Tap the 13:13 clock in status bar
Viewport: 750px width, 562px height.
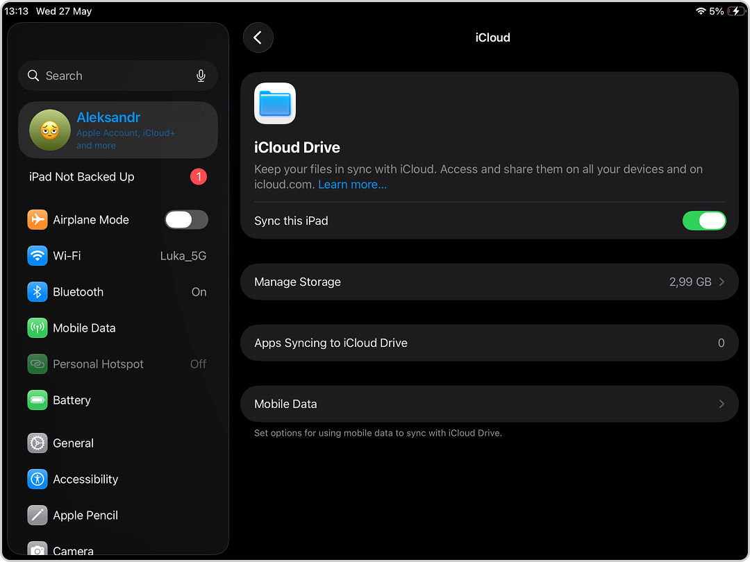click(x=16, y=11)
